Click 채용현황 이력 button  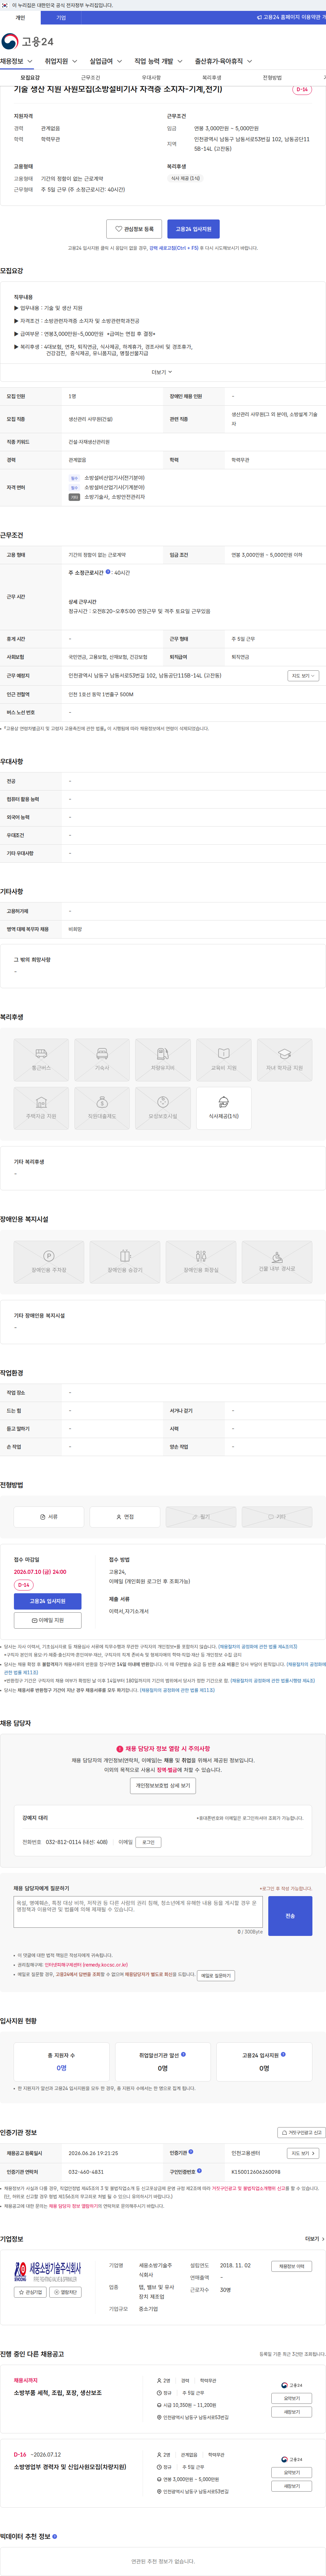pyautogui.click(x=292, y=2266)
